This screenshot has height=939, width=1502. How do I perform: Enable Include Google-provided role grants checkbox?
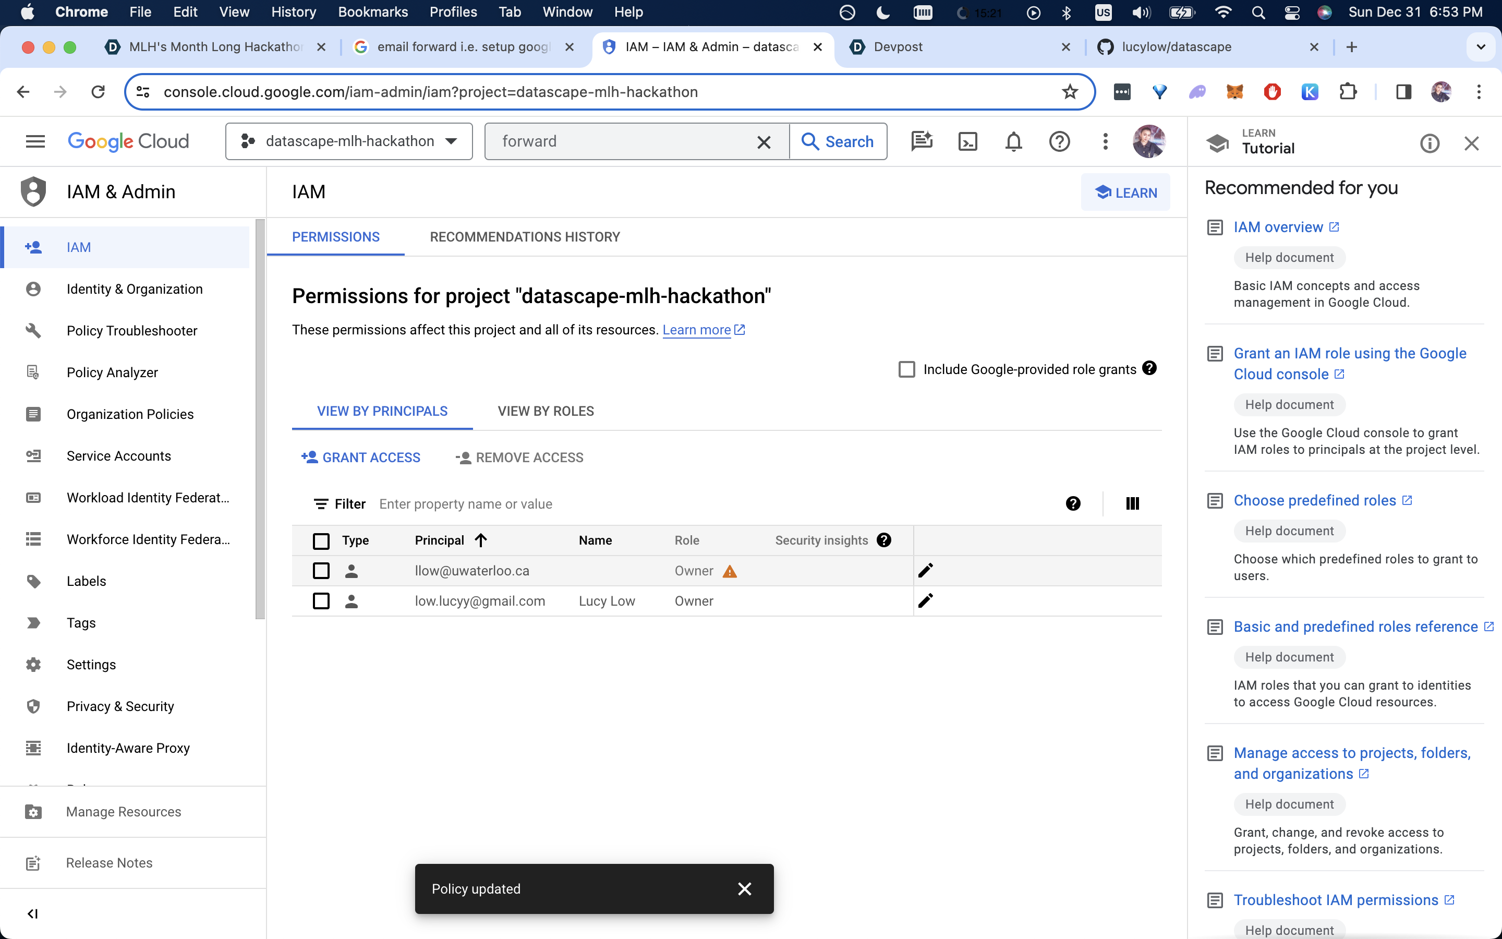907,369
